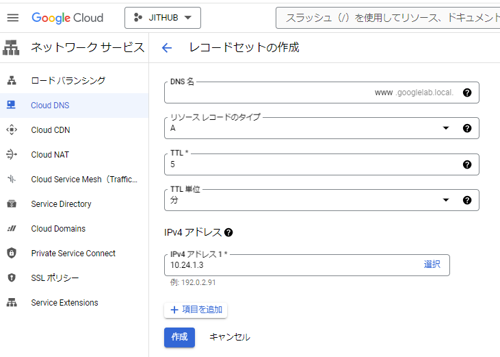
Task: Click help icon for リソース レコードのタイプ
Action: [x=467, y=128]
